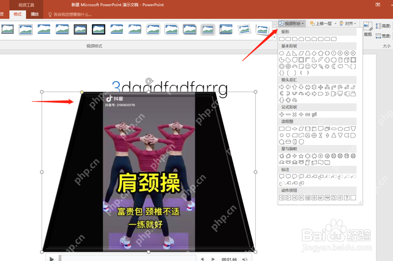Select the trapezoid shape in basic shapes
Image resolution: width=393 pixels, height=261 pixels.
[x=308, y=53]
